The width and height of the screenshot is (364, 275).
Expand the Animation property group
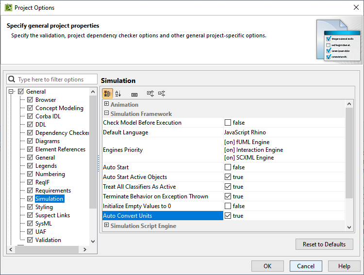coord(106,104)
